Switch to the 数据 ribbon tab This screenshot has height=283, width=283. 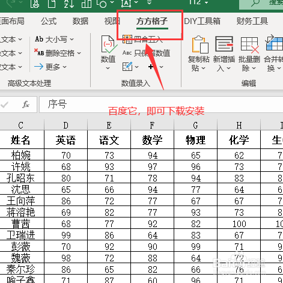click(81, 21)
